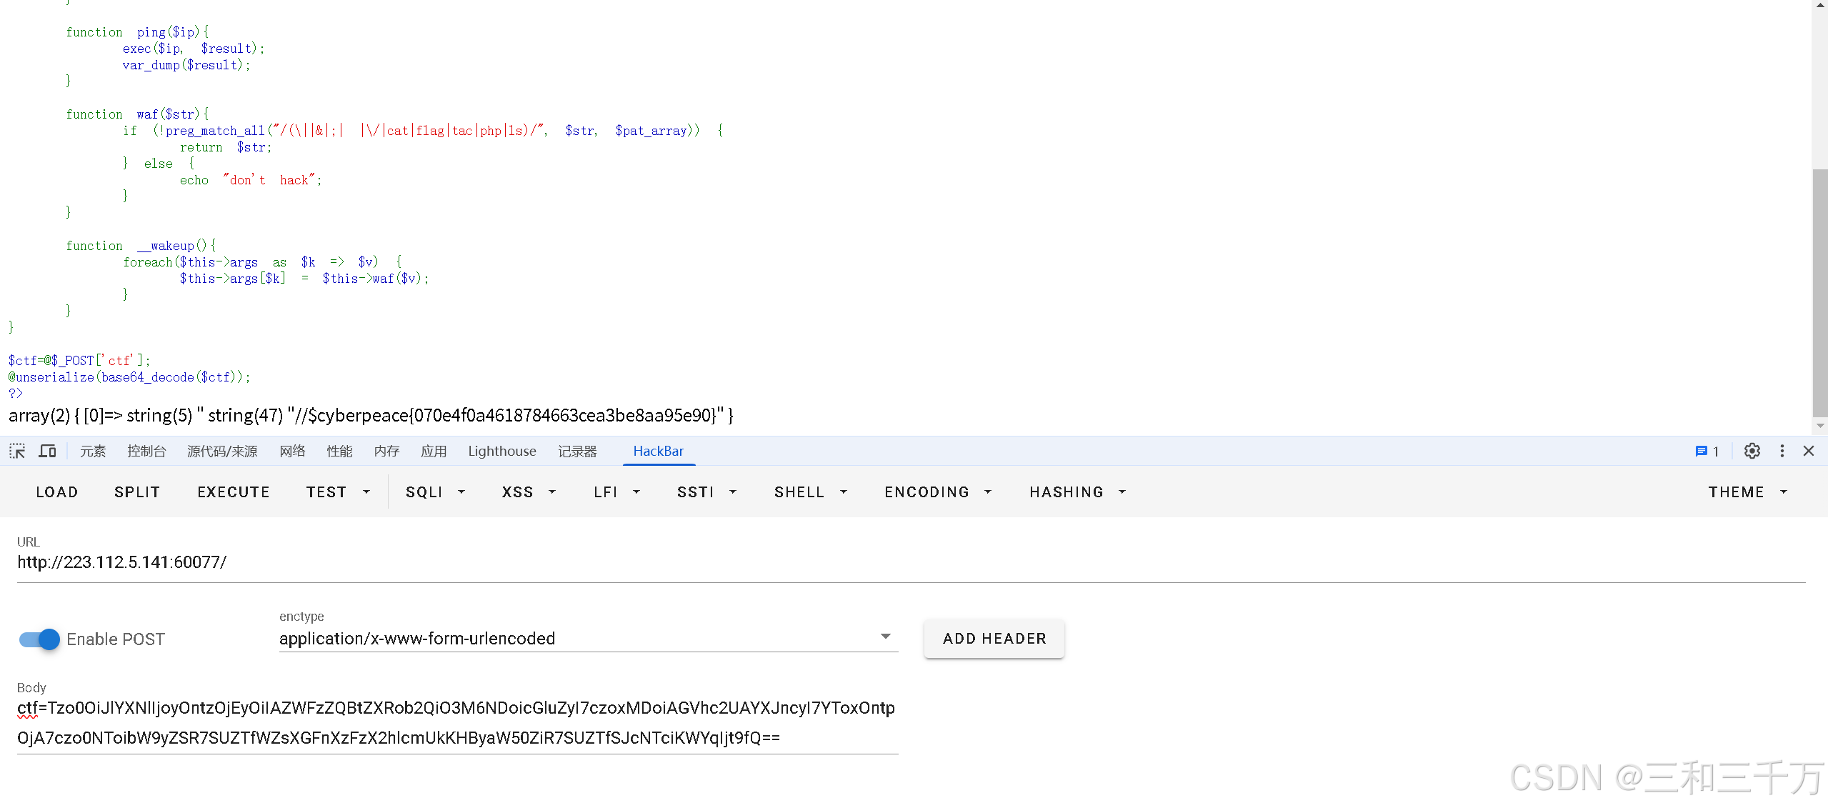Viewport: 1828px width, 808px height.
Task: Toggle the device toolbar icon
Action: (x=48, y=451)
